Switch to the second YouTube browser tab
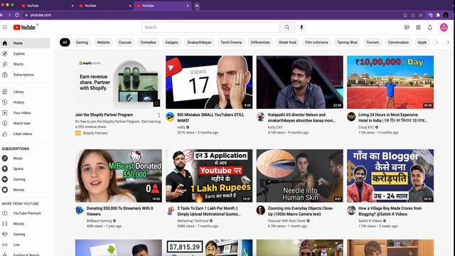The height and width of the screenshot is (256, 455). coord(105,6)
